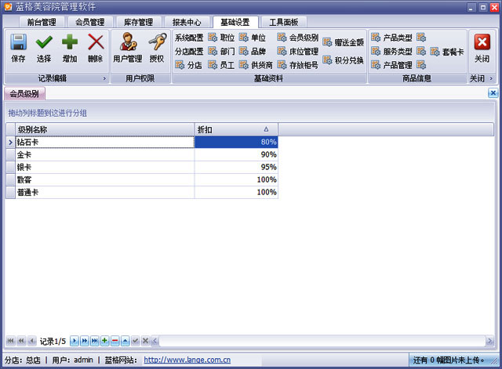
Task: Click horizontal scrollbar right arrow
Action: pyautogui.click(x=489, y=341)
